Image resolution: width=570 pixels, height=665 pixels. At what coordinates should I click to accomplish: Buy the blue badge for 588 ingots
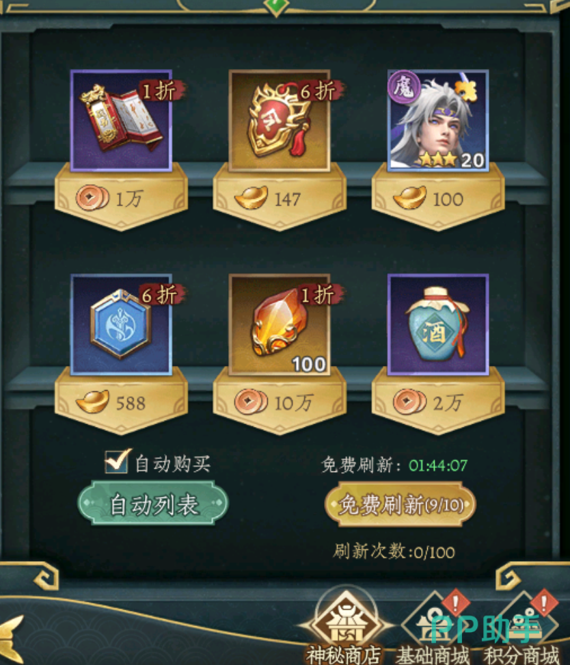(121, 402)
